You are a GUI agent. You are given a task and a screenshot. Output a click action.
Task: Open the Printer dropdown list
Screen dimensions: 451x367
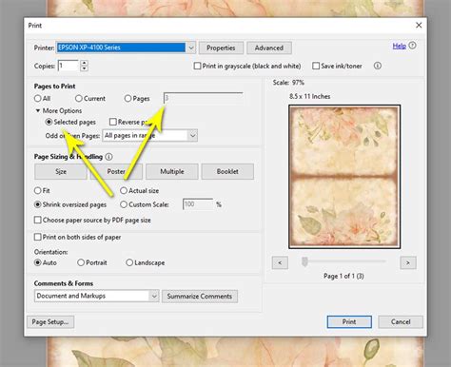click(x=191, y=48)
